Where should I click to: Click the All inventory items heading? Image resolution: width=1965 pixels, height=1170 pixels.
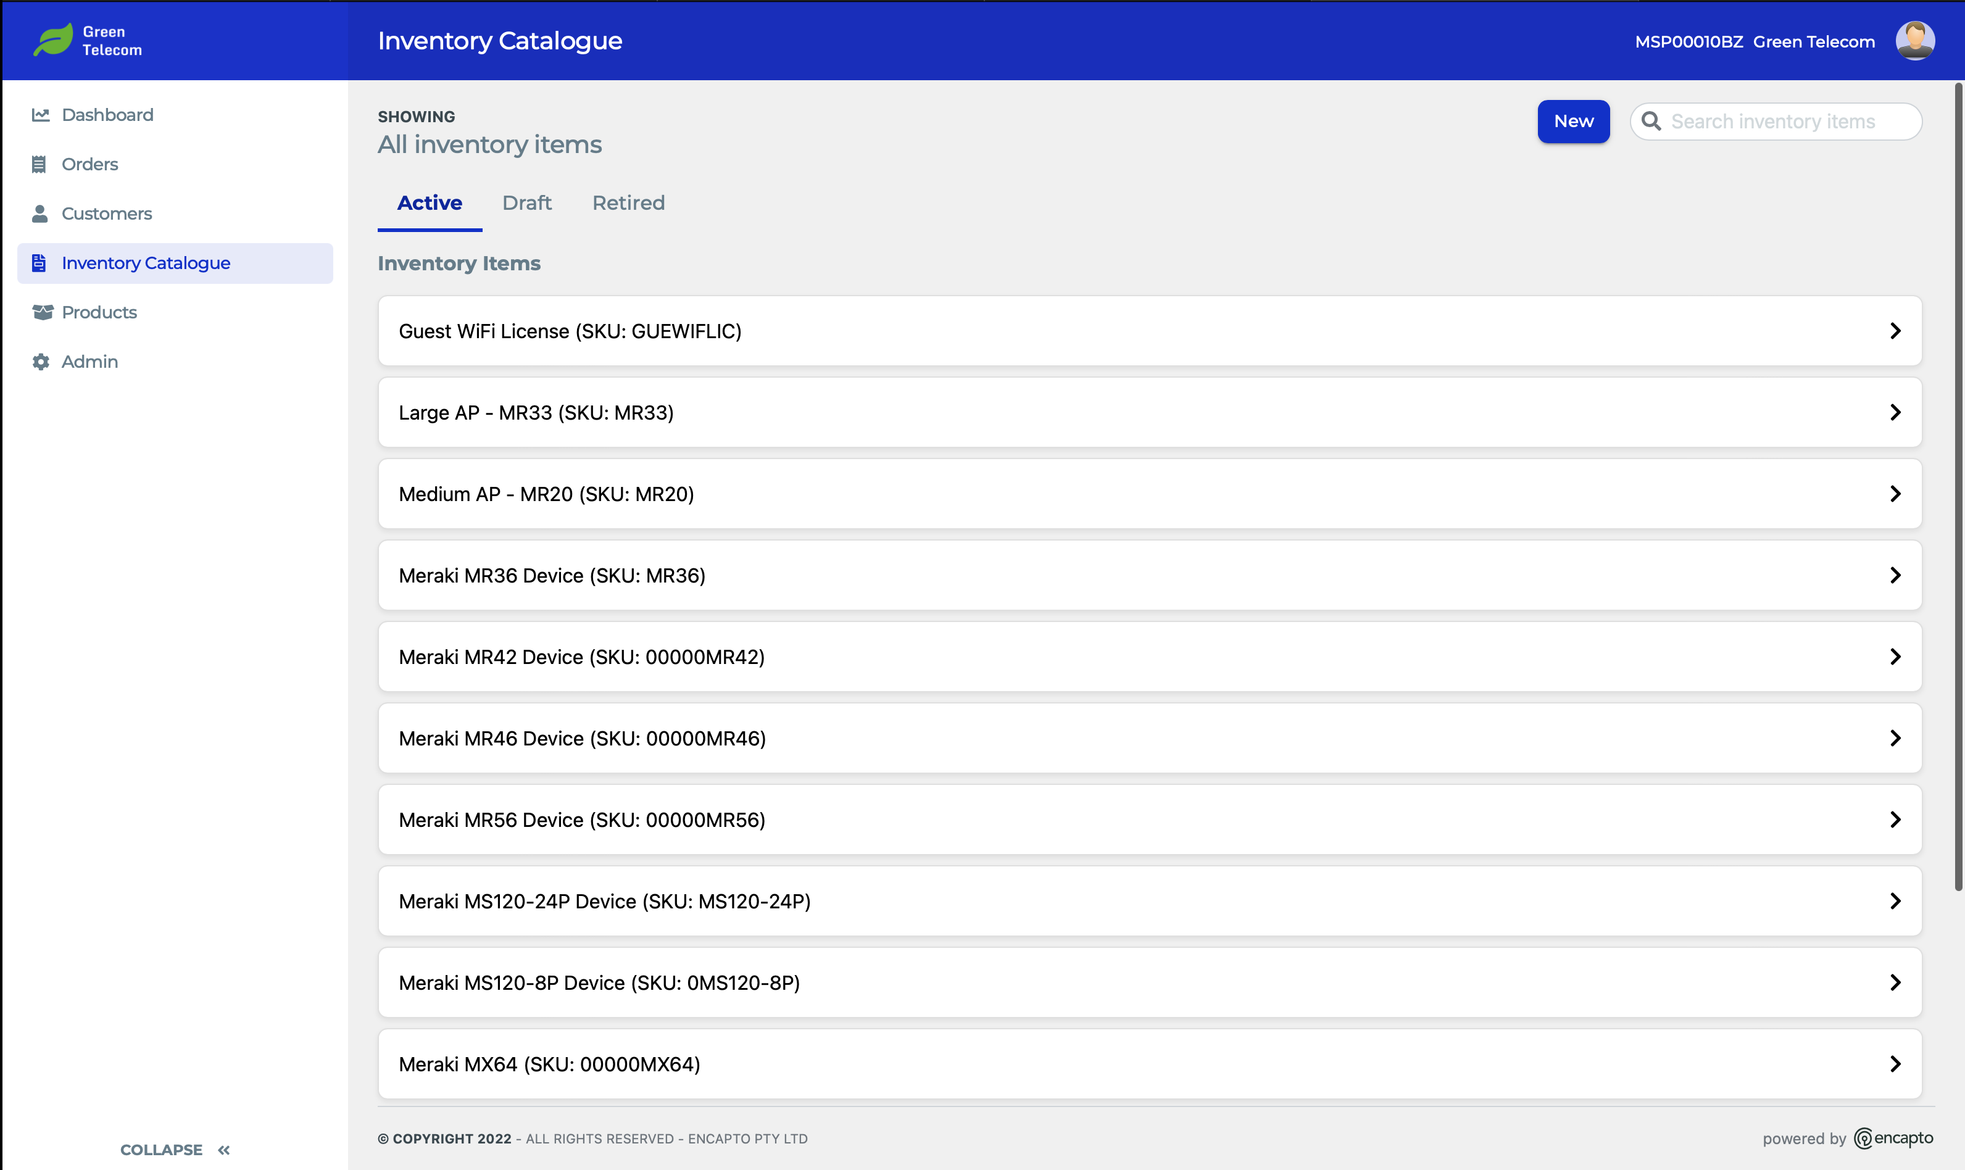tap(489, 145)
